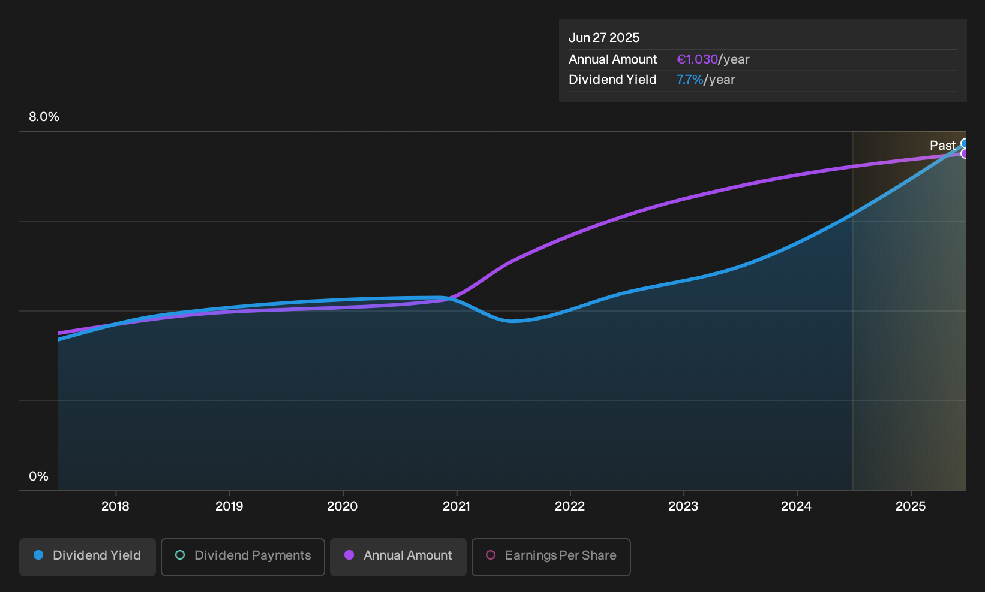
Task: Click the 'Annual Amount' tooltip row label
Action: click(612, 59)
